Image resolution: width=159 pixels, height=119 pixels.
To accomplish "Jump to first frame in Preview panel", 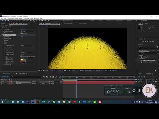I will (143, 42).
